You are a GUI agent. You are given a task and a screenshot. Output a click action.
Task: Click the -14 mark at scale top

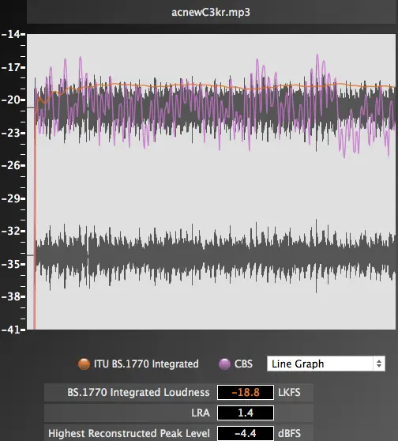point(13,34)
